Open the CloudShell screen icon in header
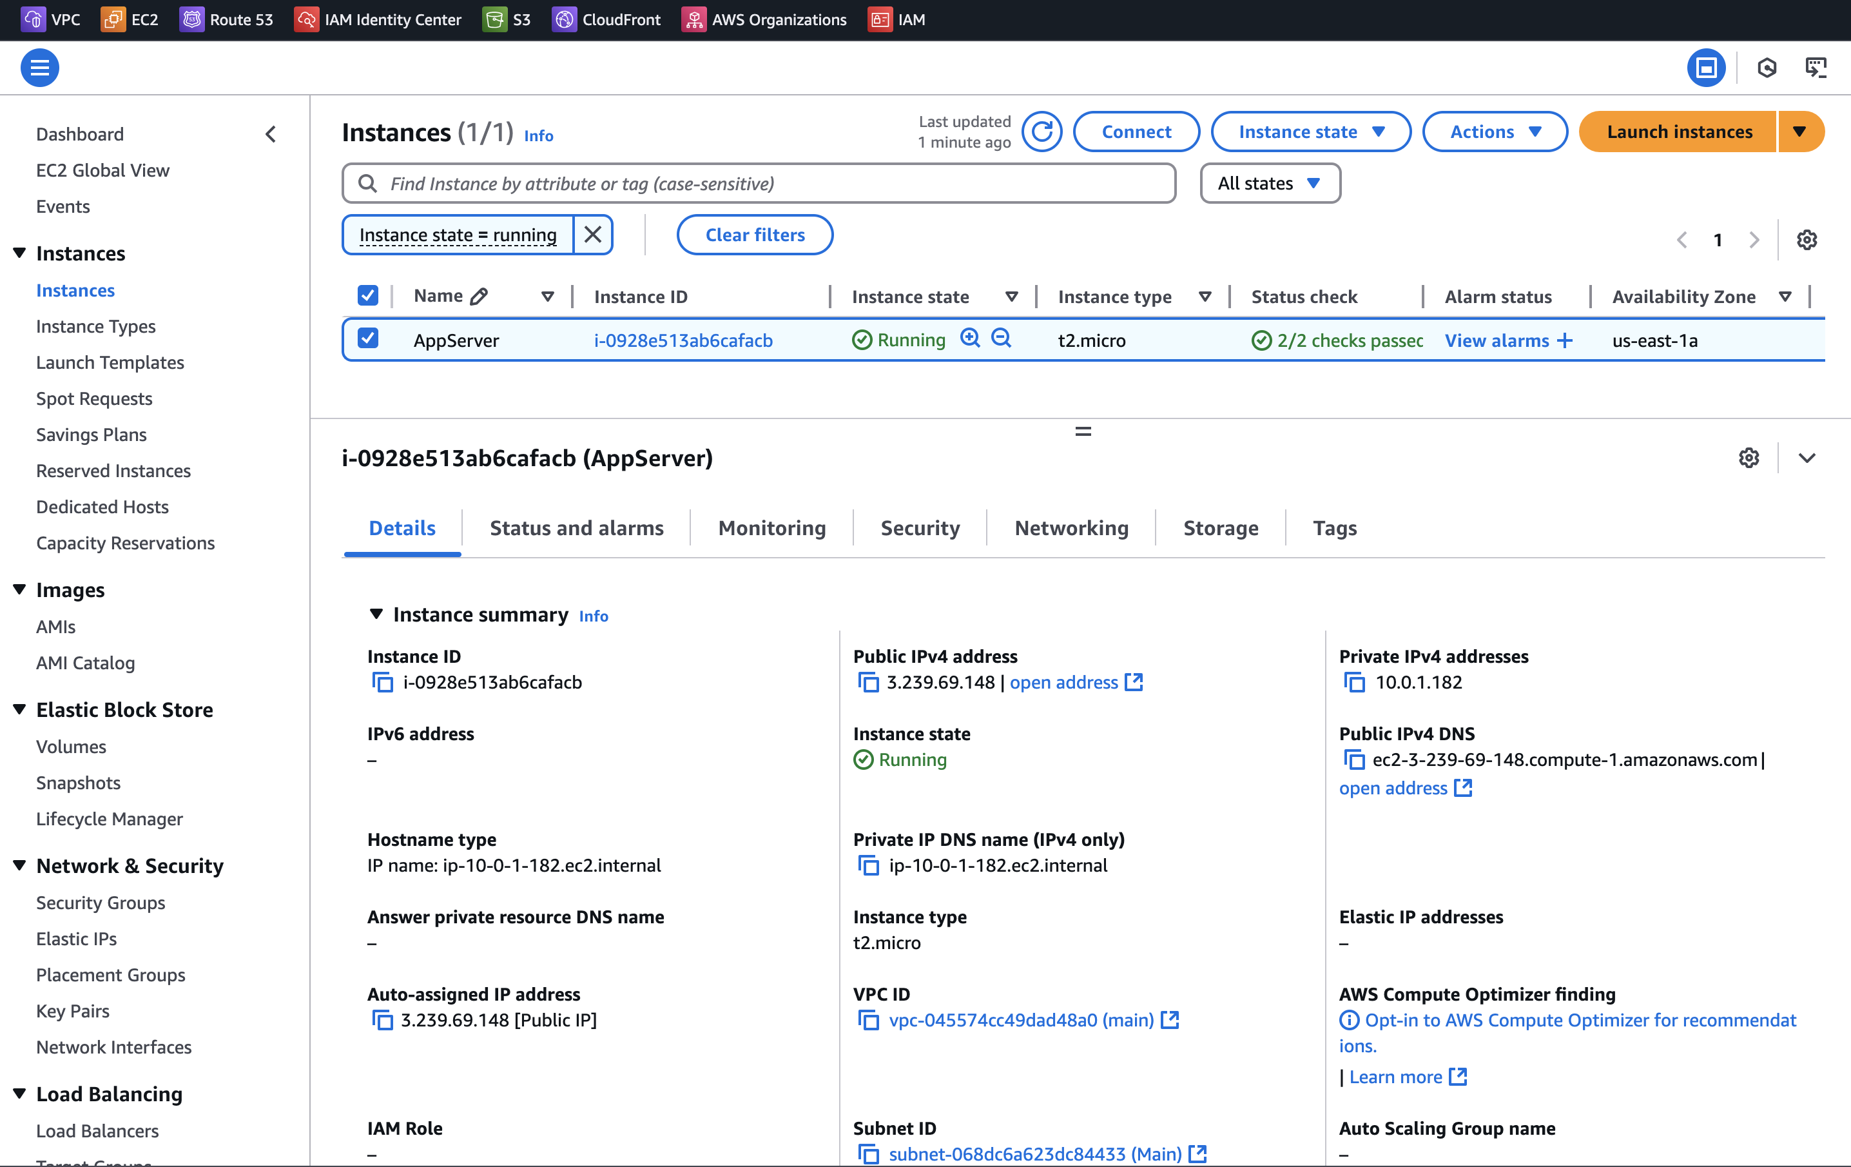This screenshot has width=1851, height=1167. (x=1816, y=68)
